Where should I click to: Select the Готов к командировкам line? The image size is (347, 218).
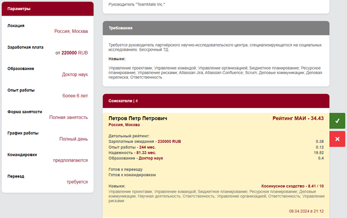coord(132,175)
